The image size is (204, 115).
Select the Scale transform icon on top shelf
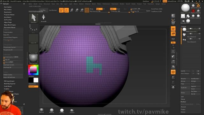click(x=76, y=10)
